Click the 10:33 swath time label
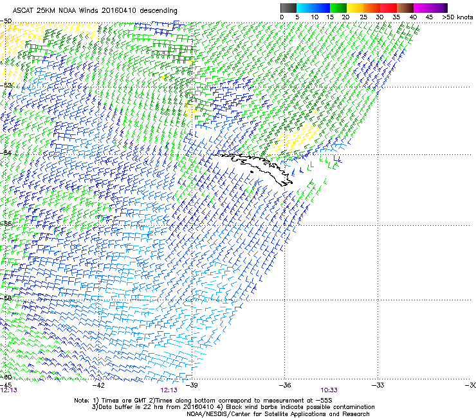 coord(329,390)
